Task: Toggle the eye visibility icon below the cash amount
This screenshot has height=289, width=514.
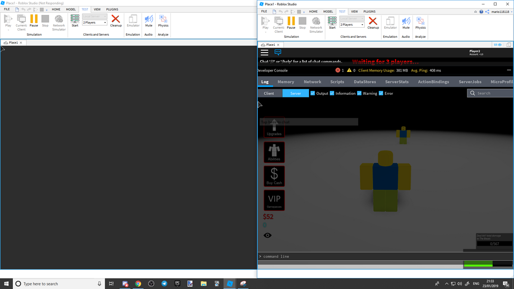Action: (268, 235)
